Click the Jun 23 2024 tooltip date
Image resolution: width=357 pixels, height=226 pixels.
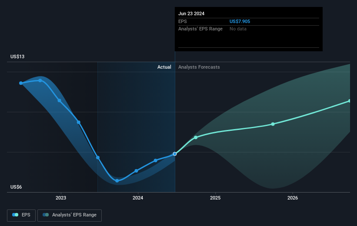click(191, 13)
